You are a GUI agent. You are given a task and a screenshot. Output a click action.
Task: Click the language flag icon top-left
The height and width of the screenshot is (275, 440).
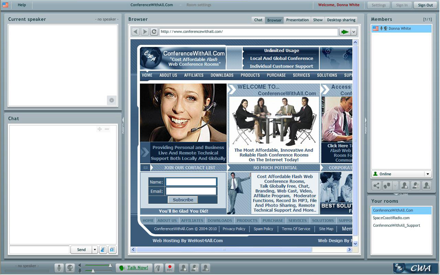5,5
